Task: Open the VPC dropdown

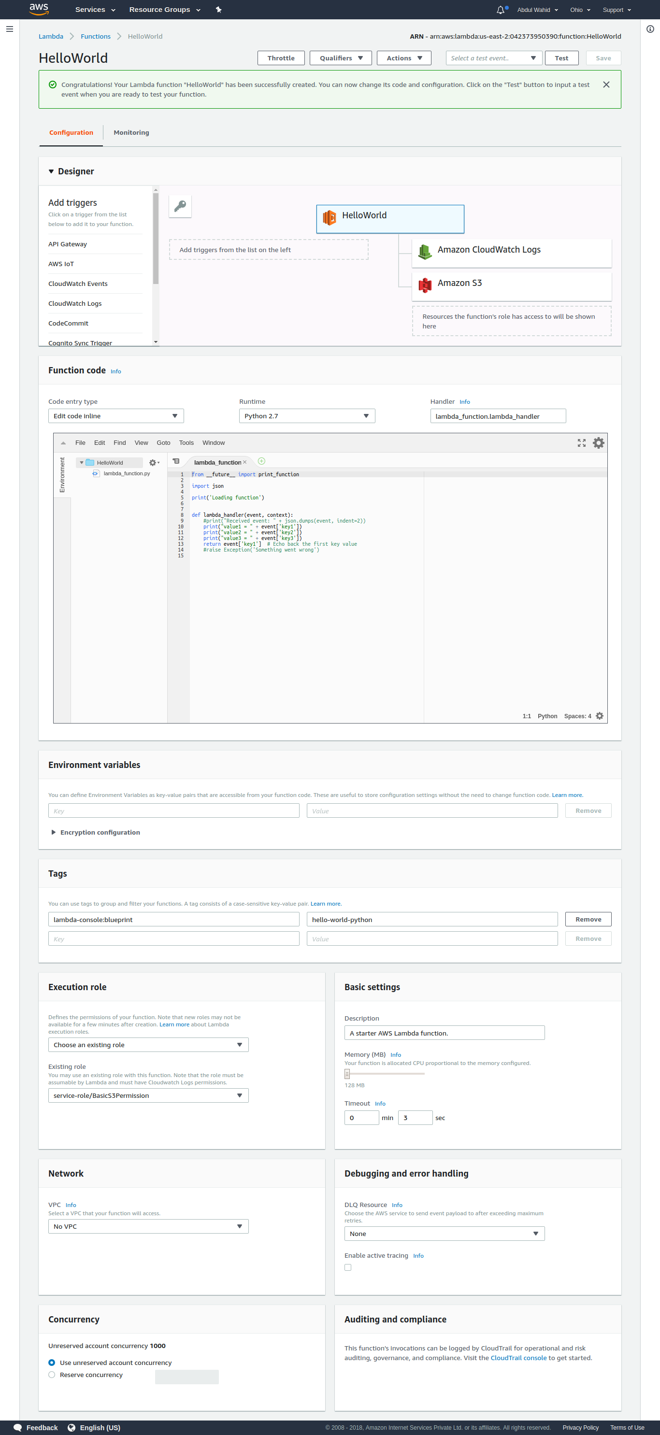Action: pyautogui.click(x=148, y=1227)
